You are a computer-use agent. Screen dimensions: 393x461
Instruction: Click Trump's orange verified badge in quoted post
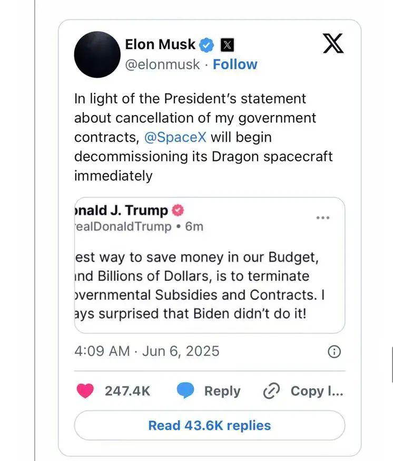click(178, 210)
